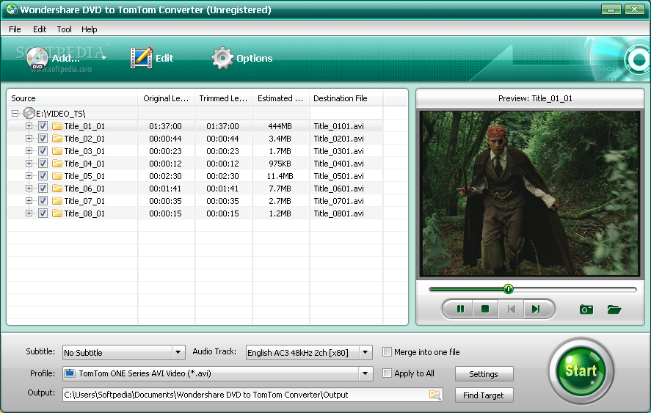Select the 00:02:30 original length cell
Screen dimensions: 651x413
(x=165, y=176)
